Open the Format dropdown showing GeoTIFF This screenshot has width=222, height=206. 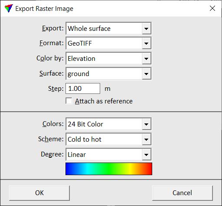click(x=108, y=43)
